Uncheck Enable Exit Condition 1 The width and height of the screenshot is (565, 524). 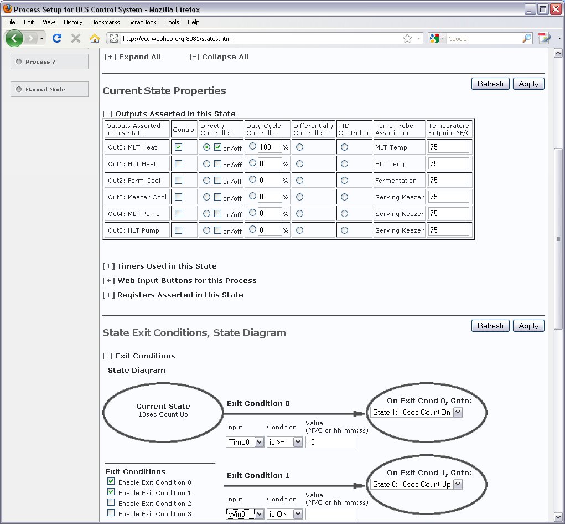click(x=111, y=492)
